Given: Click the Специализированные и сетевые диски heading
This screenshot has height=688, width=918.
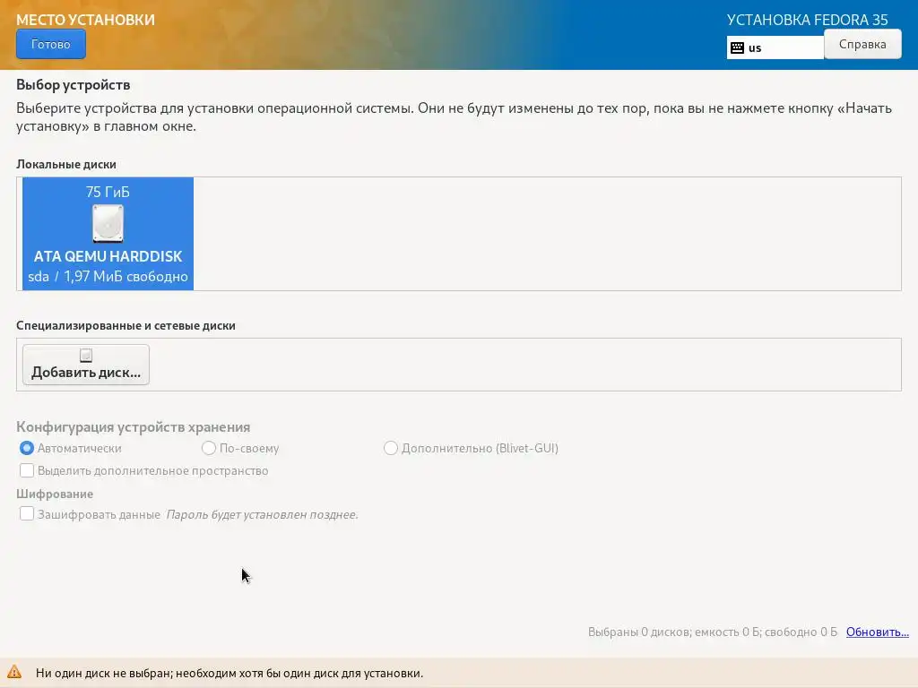Looking at the screenshot, I should 126,326.
